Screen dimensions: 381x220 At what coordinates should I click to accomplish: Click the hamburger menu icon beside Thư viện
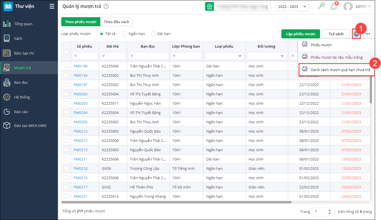pos(52,6)
